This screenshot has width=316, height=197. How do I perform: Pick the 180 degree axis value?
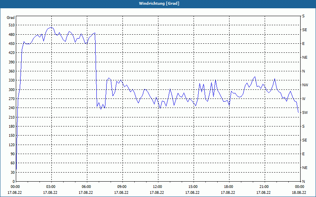(12, 126)
